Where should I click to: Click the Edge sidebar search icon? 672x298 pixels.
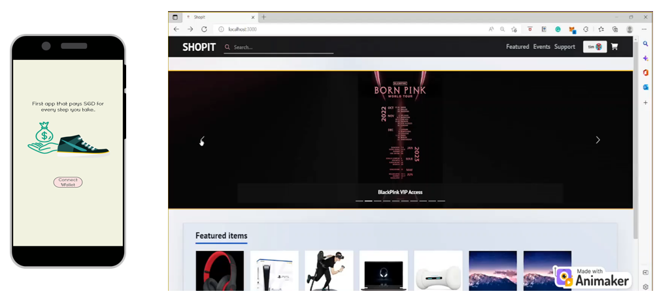tap(645, 44)
